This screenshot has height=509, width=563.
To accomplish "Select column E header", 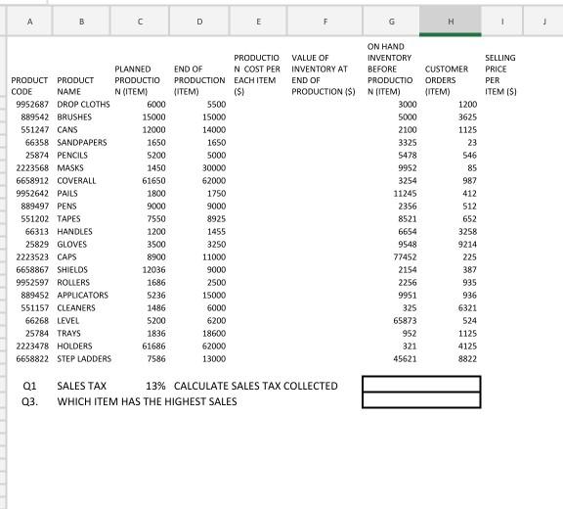I will (x=258, y=22).
